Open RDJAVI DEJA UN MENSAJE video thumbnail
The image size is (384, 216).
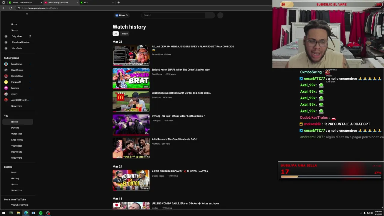point(131,55)
